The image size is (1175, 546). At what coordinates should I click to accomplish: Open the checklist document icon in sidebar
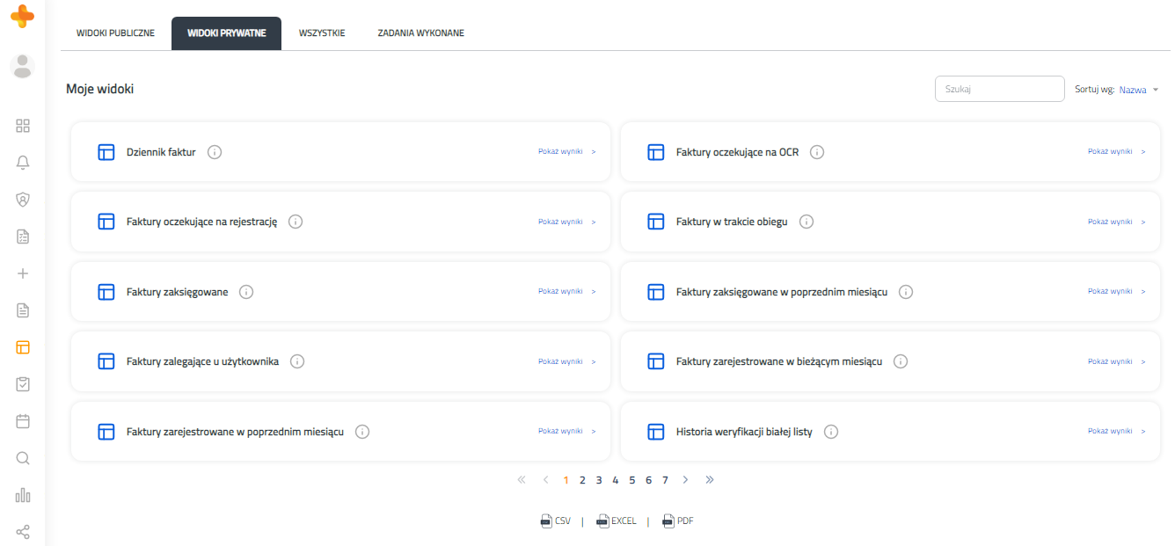23,237
